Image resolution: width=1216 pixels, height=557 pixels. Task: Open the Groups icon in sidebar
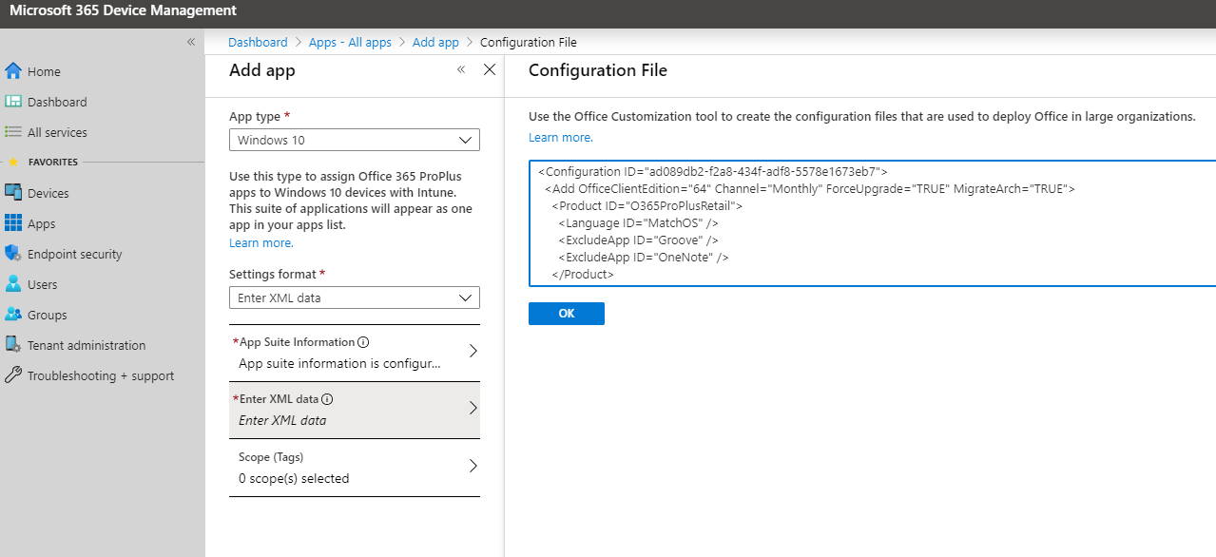pyautogui.click(x=13, y=315)
